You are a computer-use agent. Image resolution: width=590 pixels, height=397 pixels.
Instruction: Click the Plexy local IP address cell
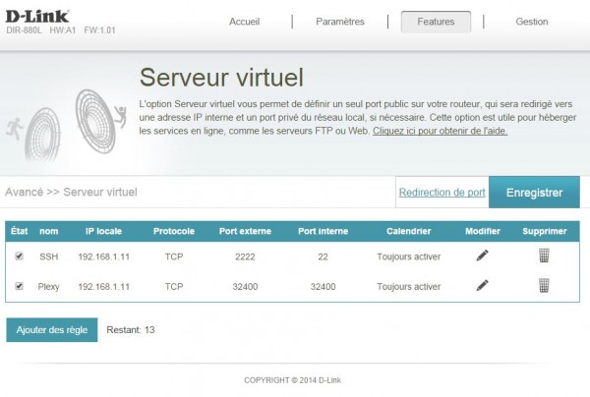click(103, 287)
